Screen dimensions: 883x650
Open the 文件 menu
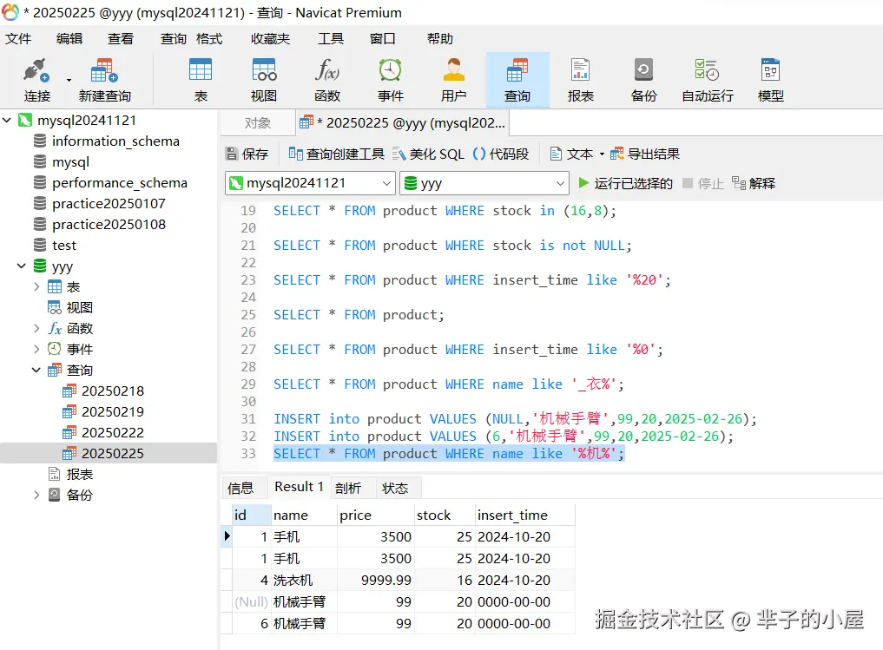click(18, 39)
